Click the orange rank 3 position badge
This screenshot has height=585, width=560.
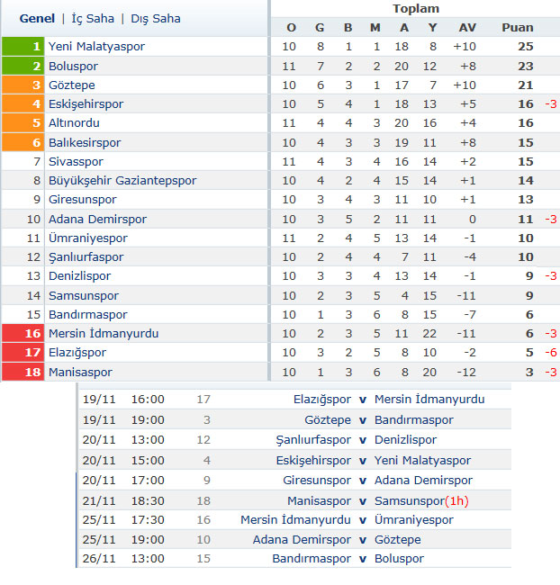point(23,85)
